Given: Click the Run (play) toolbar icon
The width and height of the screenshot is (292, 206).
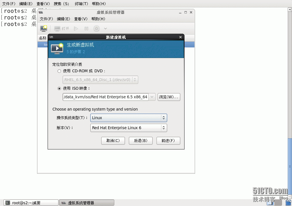Looking at the screenshot, I should (x=76, y=29).
